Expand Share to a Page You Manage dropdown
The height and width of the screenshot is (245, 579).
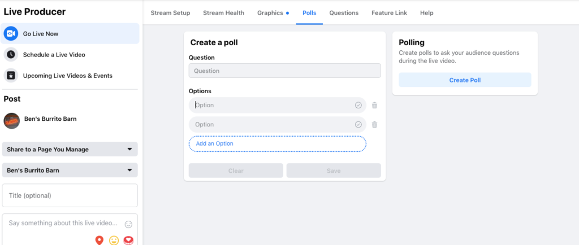point(70,149)
